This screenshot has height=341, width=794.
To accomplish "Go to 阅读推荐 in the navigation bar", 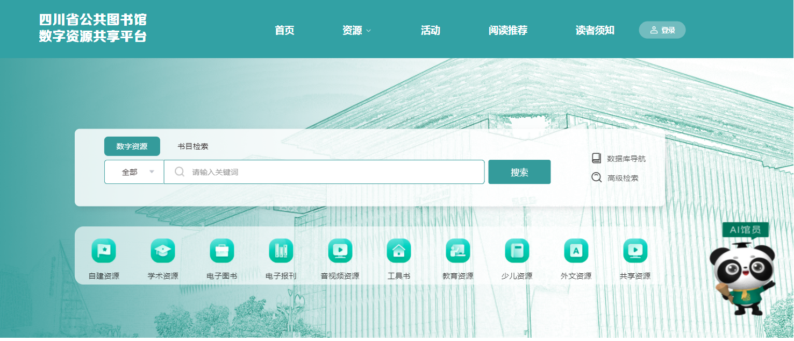I will (507, 31).
